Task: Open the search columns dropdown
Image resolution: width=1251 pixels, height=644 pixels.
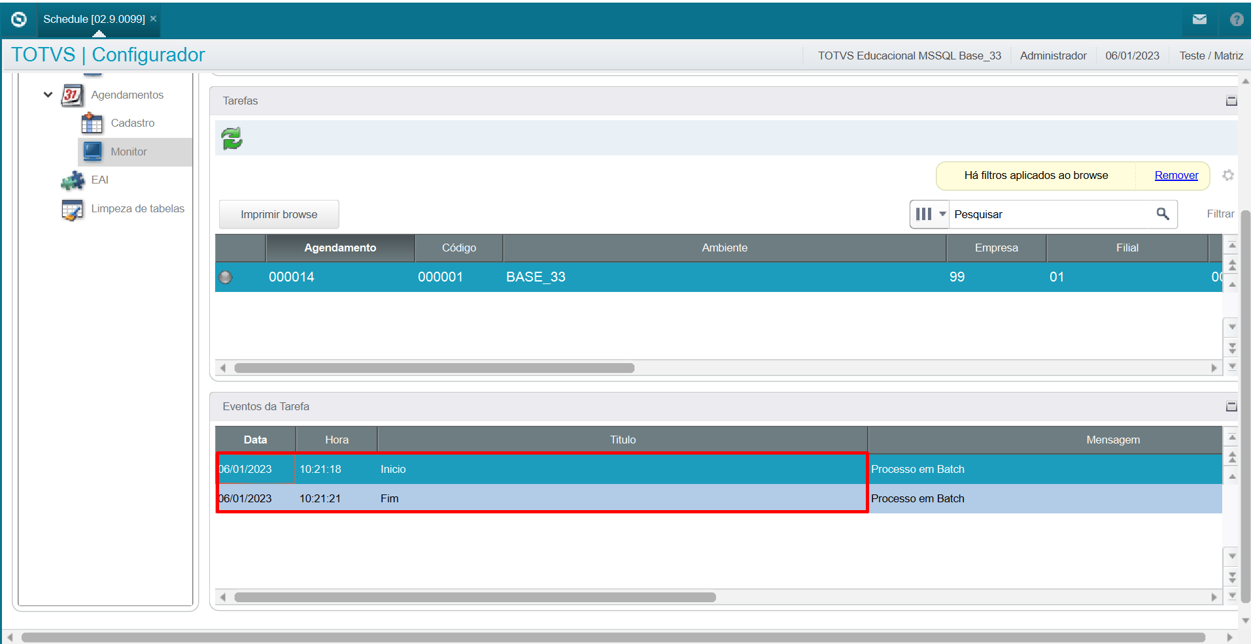Action: click(x=929, y=214)
